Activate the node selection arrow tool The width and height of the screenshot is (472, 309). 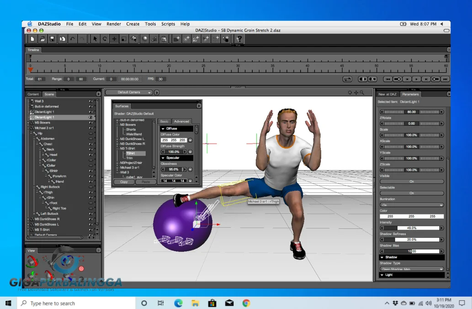coord(94,39)
